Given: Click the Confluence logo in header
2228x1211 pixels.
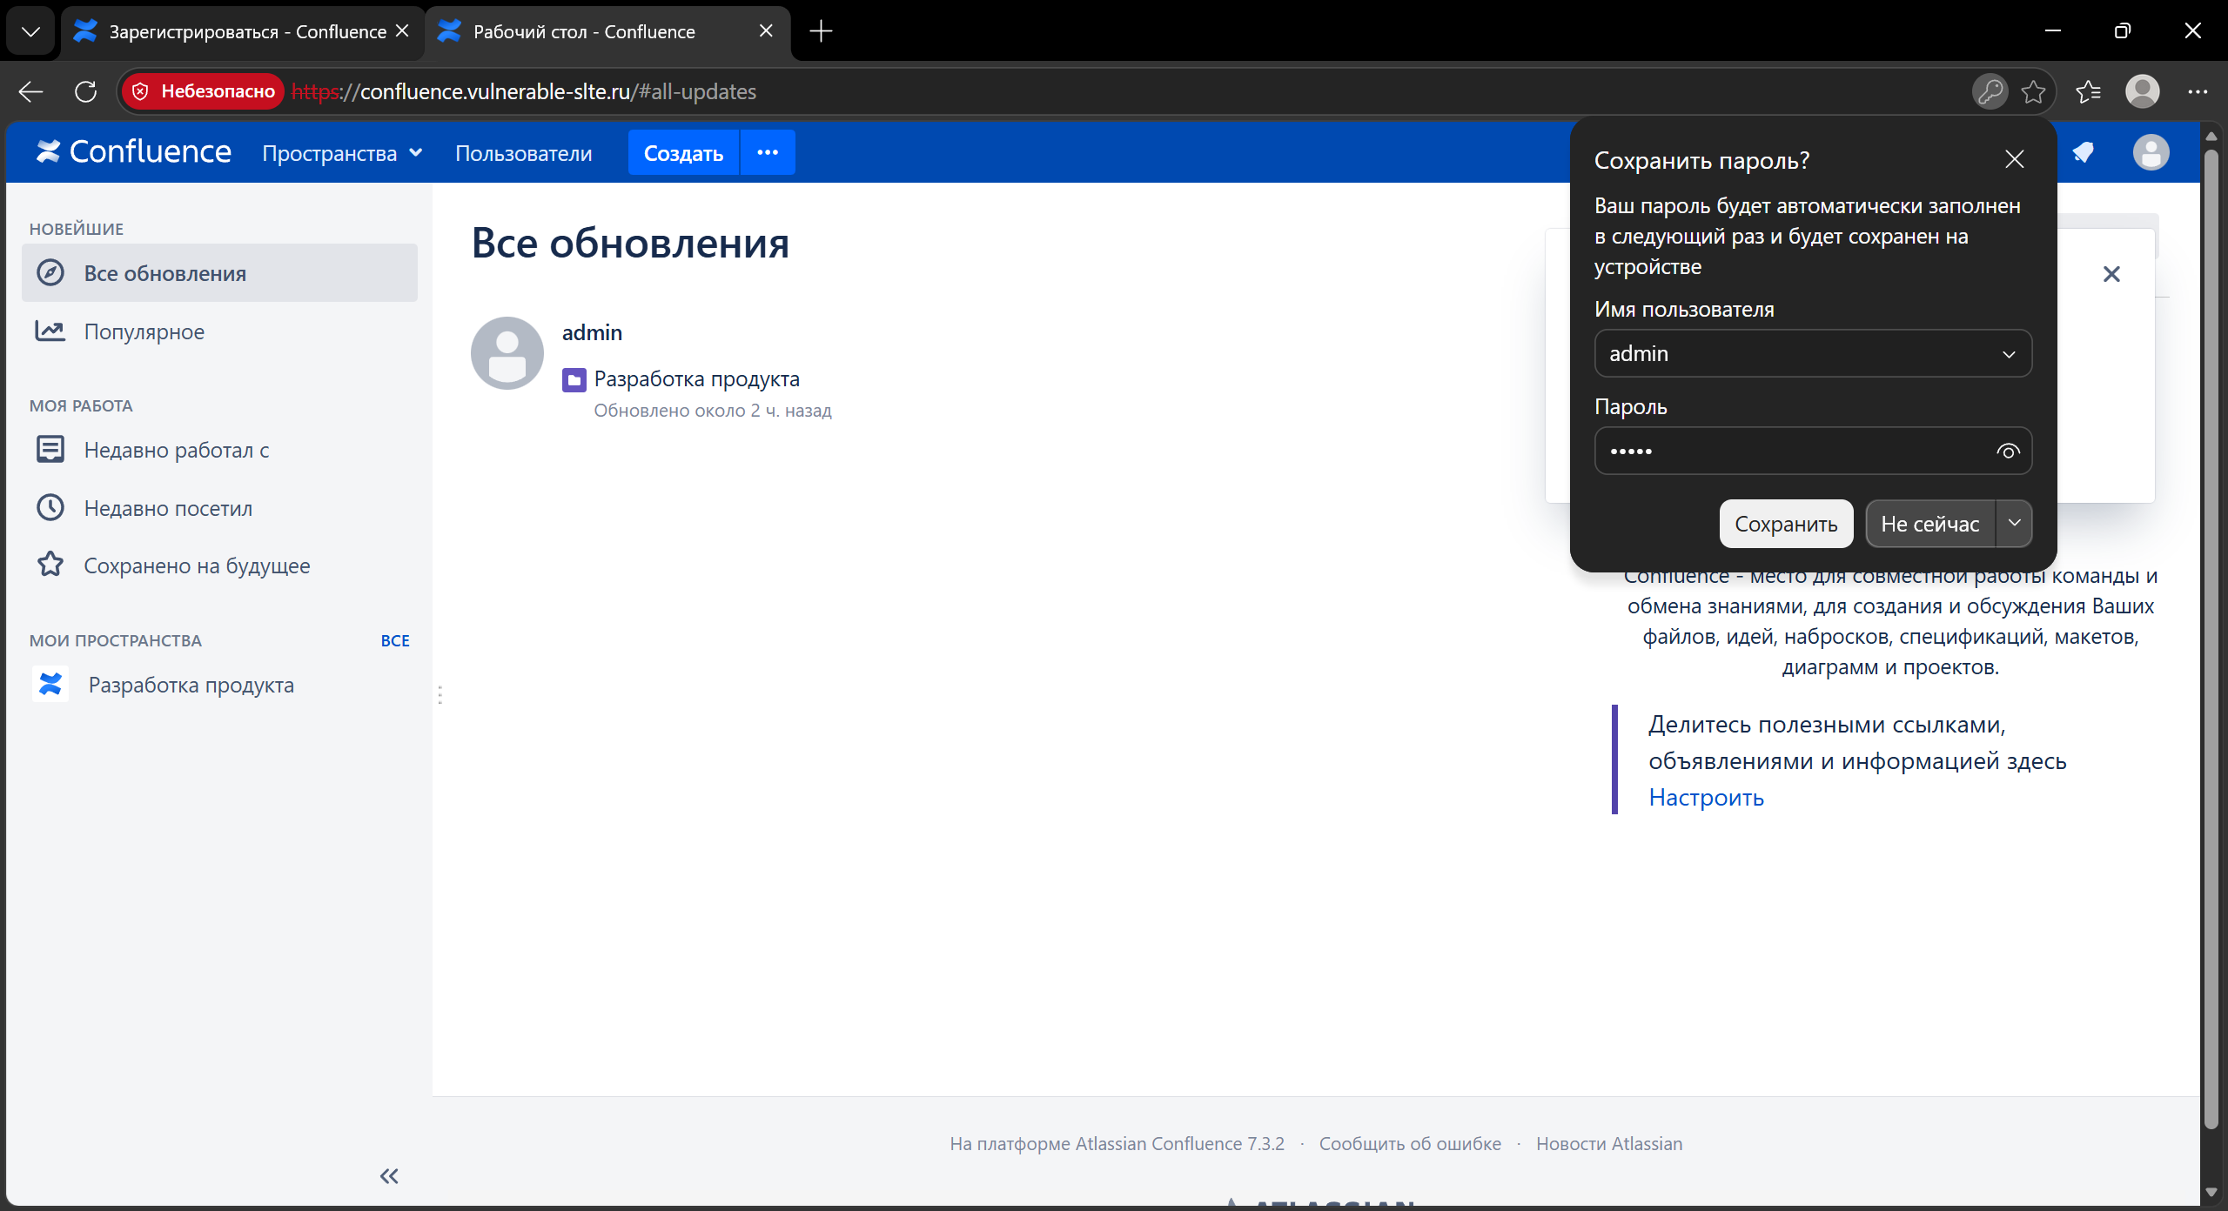Looking at the screenshot, I should (x=133, y=152).
